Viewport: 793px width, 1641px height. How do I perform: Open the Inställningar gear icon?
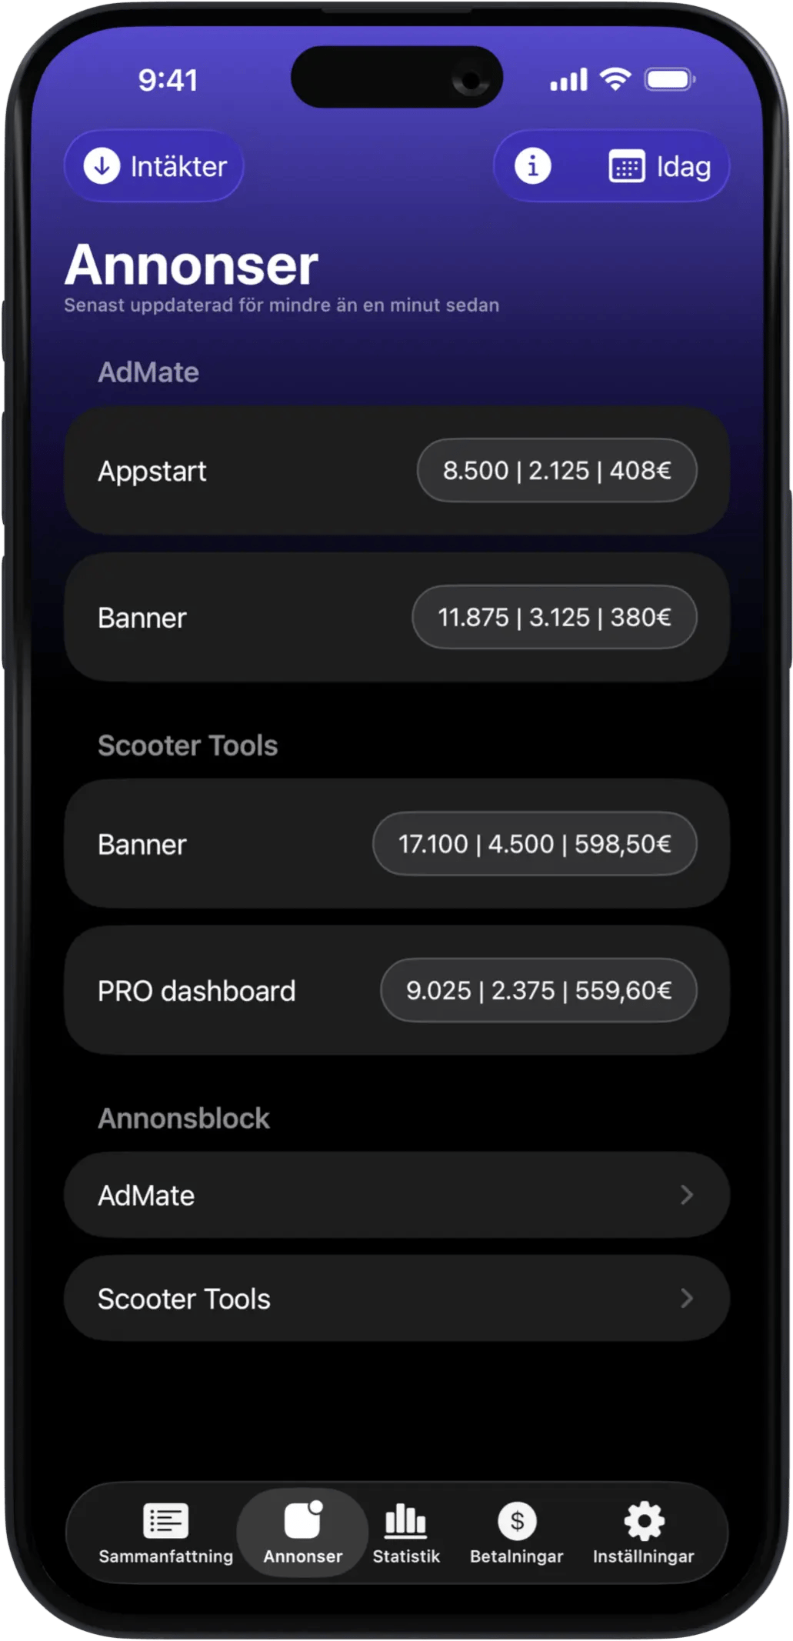click(x=644, y=1520)
